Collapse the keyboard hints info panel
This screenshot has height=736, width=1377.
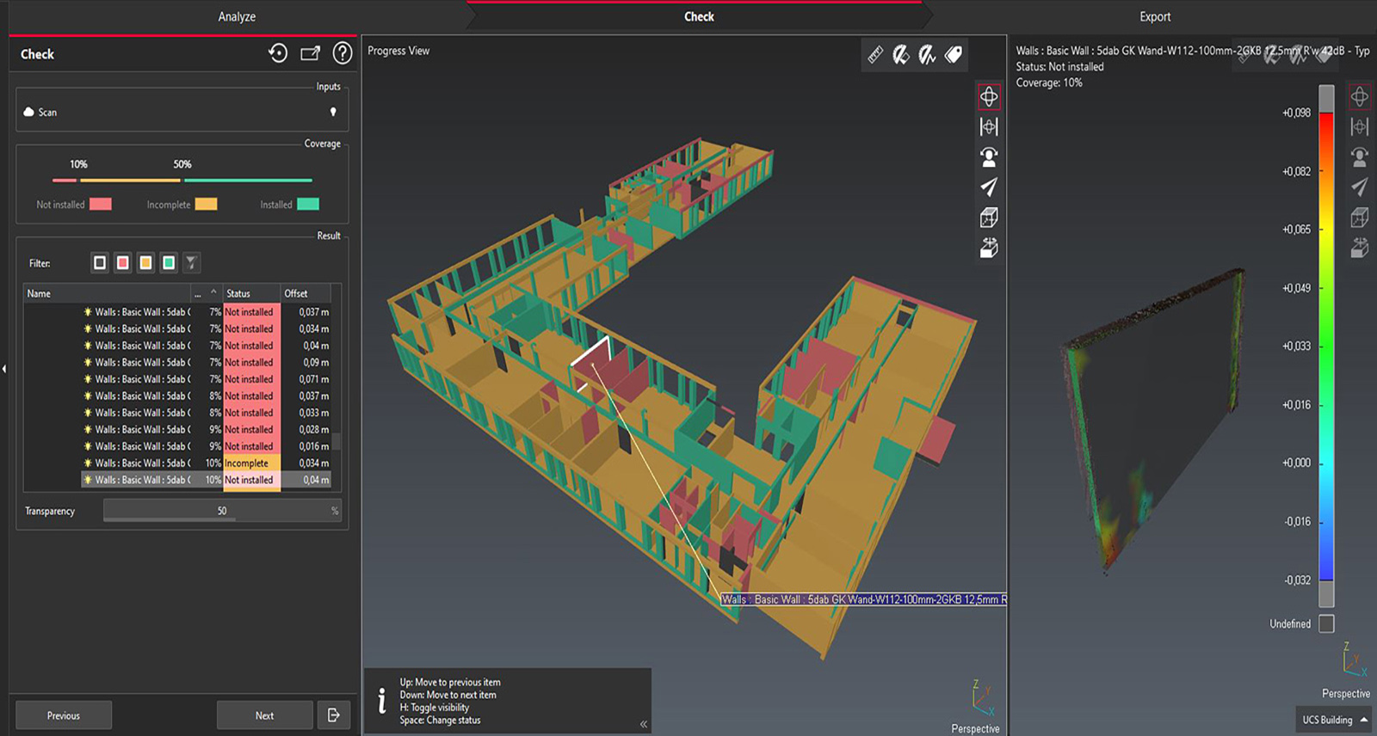(643, 724)
